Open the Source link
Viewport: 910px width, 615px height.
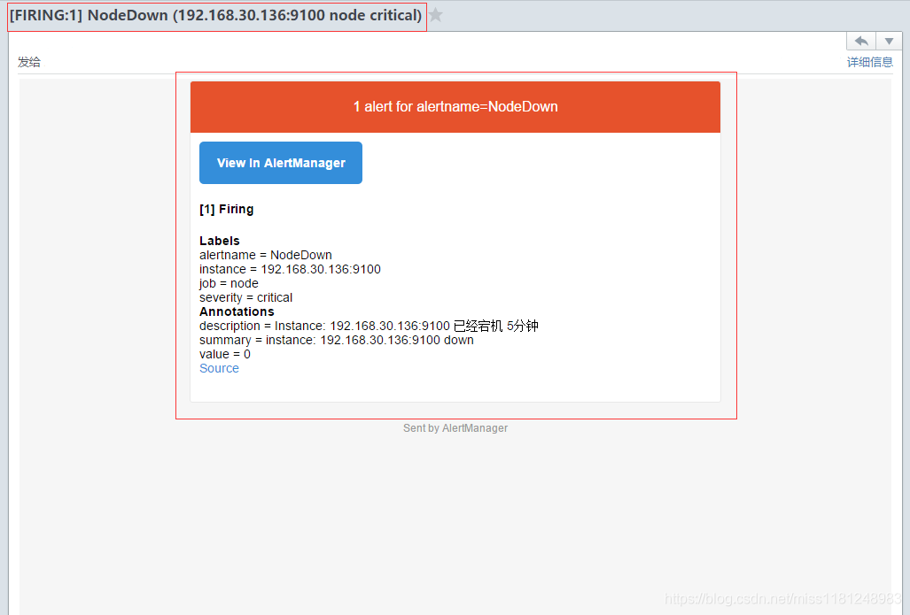click(220, 369)
